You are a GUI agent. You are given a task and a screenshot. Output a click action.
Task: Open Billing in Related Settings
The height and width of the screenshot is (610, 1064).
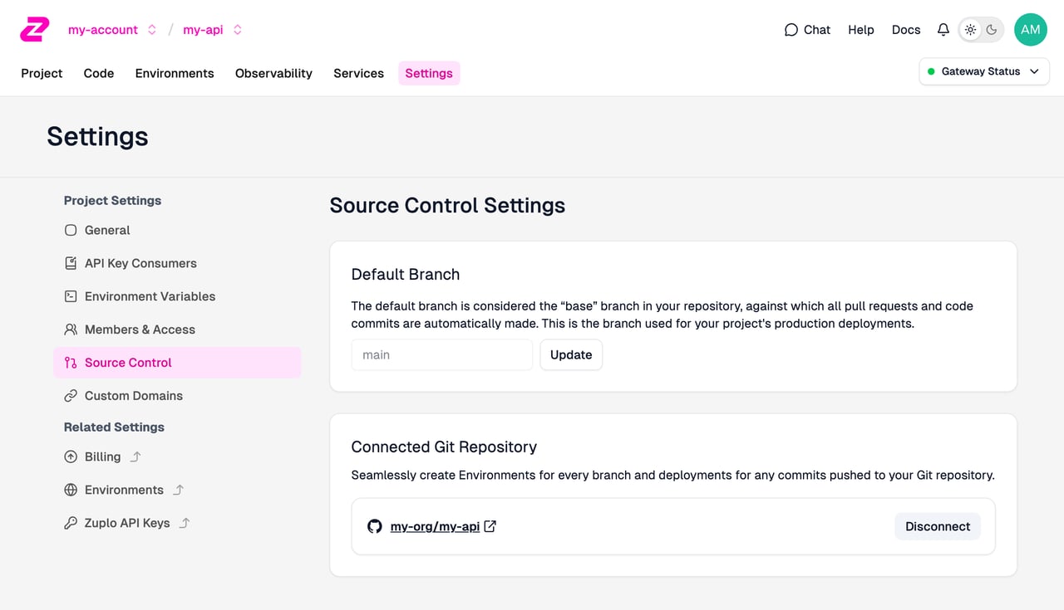coord(102,456)
